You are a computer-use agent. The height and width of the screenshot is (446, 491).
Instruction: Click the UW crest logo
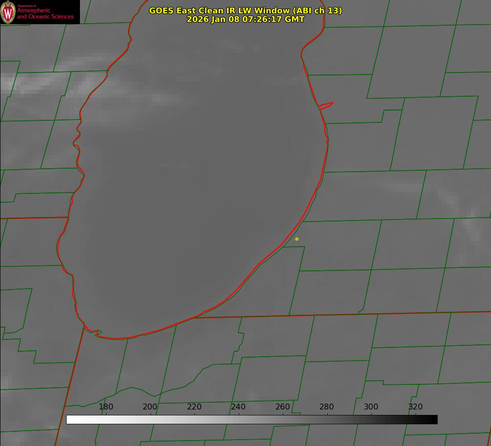[8, 12]
